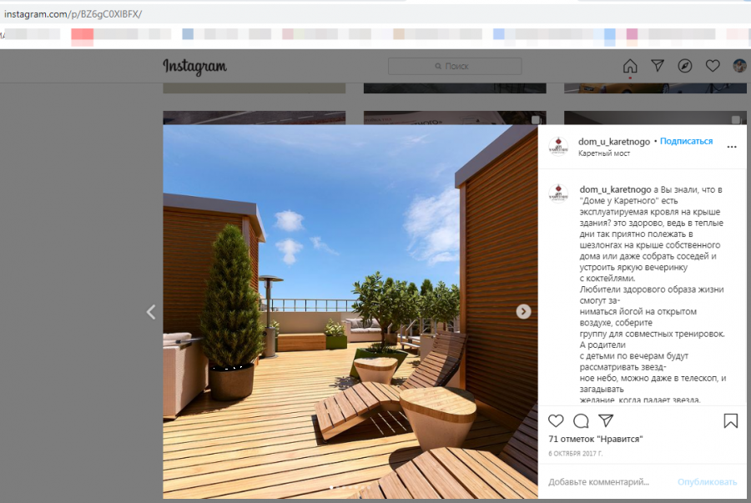Screen dimensions: 751x503
Task: Click the Instagram logo
Action: 195,67
